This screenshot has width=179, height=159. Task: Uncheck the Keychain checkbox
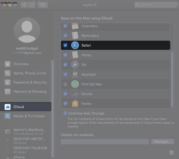65,74
